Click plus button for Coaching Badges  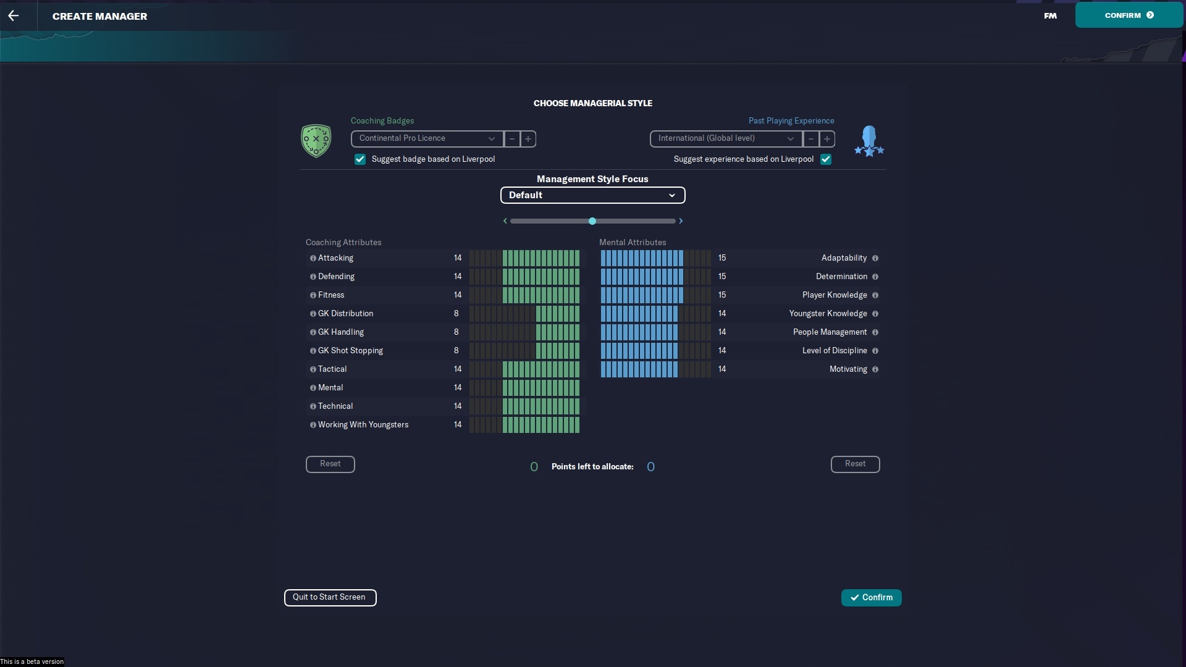point(528,139)
